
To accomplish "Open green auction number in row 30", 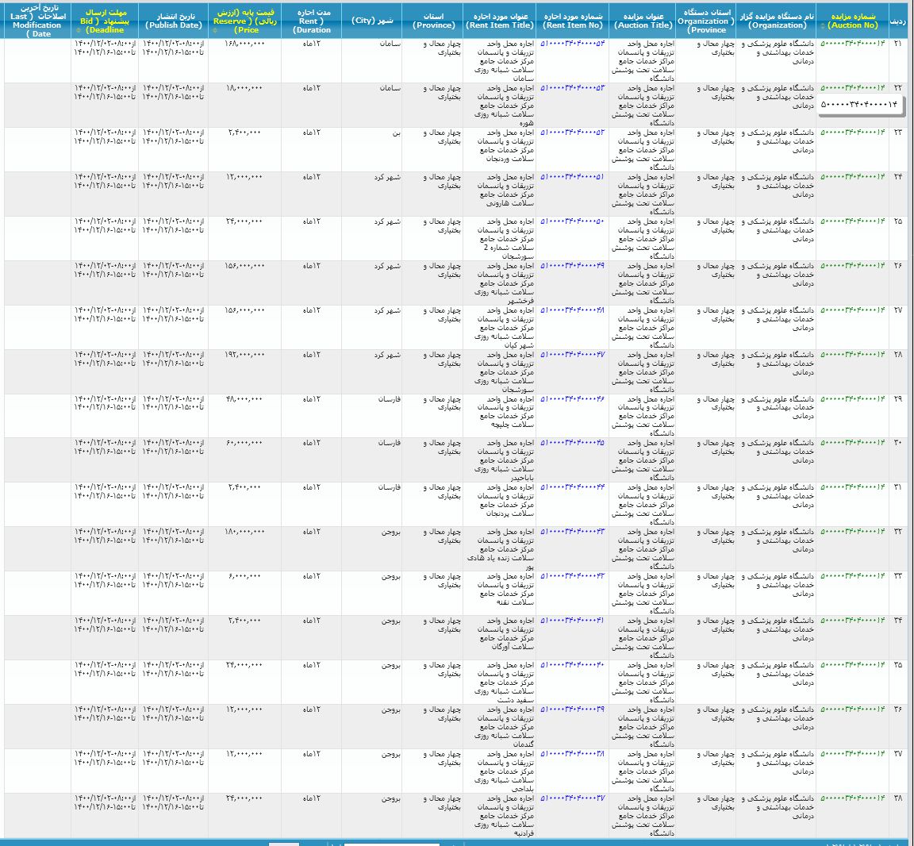I will tap(852, 443).
